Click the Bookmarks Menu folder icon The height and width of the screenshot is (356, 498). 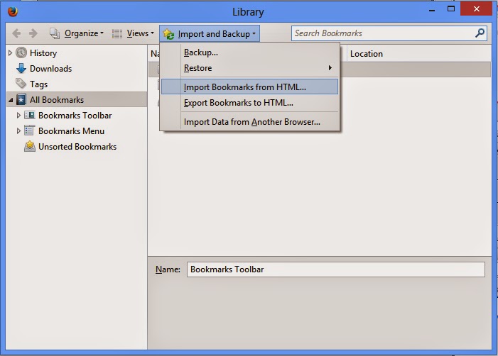(x=30, y=130)
